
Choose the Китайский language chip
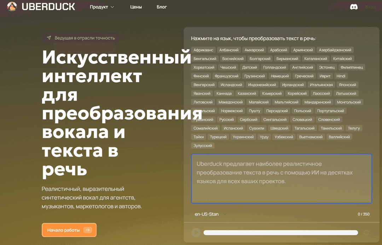click(x=342, y=59)
